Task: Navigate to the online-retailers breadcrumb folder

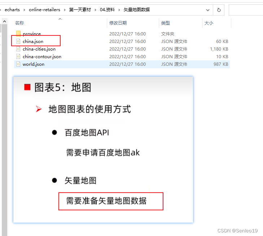Action: [x=44, y=10]
